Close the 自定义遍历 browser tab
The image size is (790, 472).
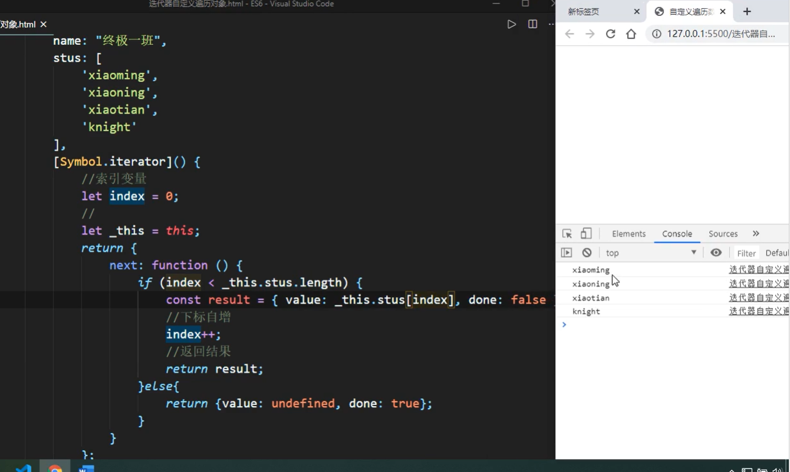[723, 12]
